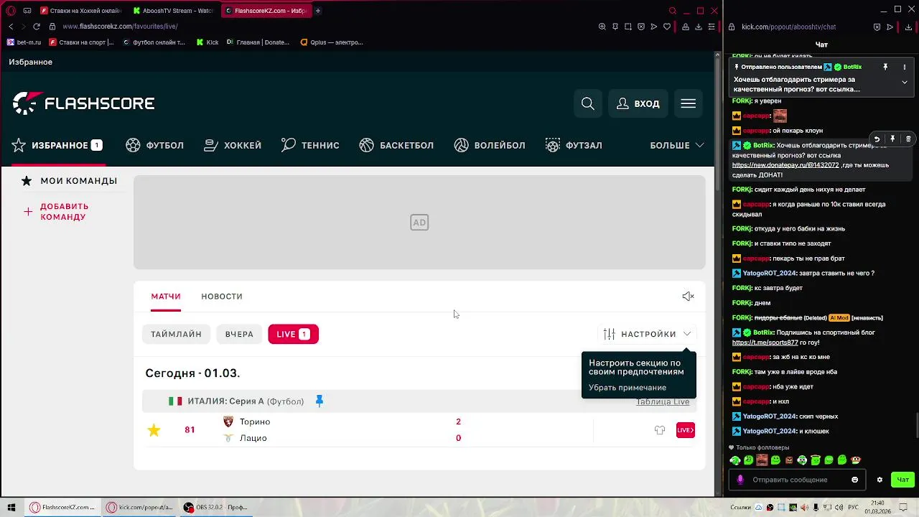The width and height of the screenshot is (919, 517).
Task: Open the emoji picker in chat input
Action: tap(854, 480)
